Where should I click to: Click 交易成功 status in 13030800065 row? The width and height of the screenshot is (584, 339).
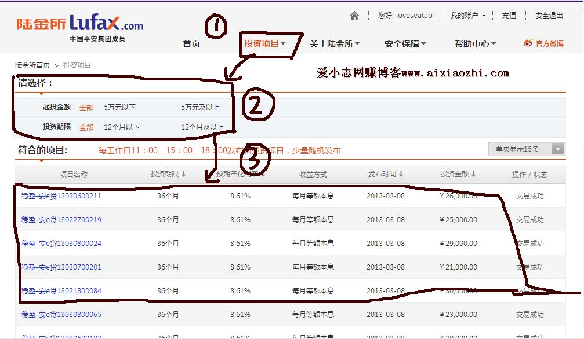click(529, 315)
